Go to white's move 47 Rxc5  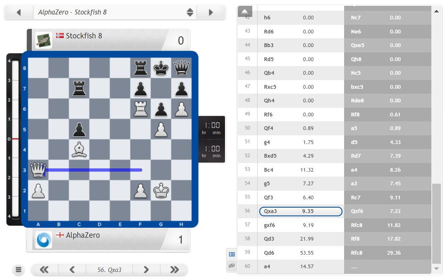point(301,87)
